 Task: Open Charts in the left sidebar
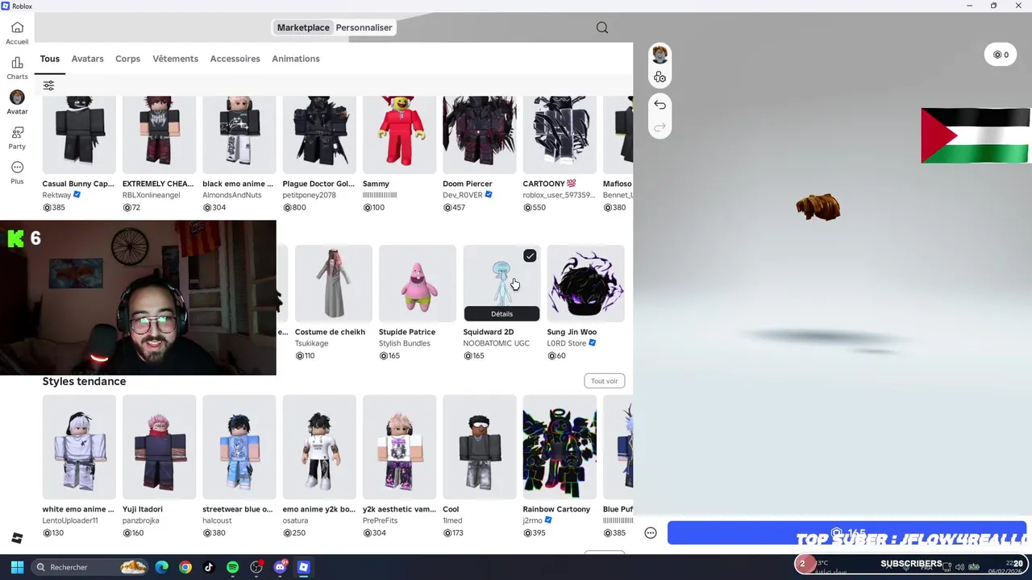click(x=17, y=68)
